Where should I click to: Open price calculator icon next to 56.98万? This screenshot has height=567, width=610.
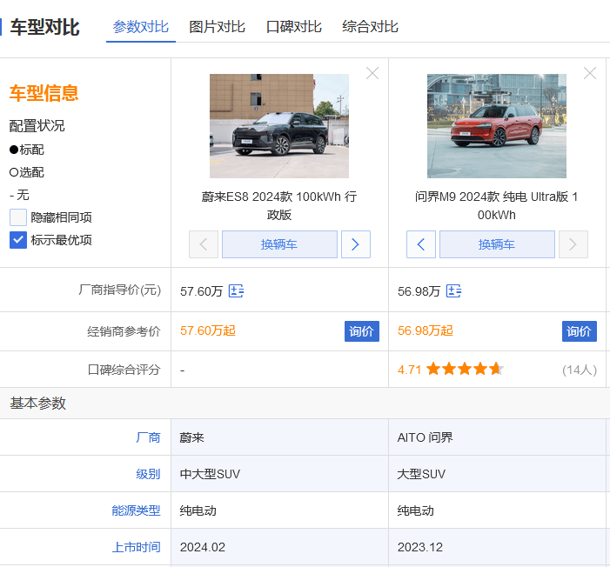453,290
